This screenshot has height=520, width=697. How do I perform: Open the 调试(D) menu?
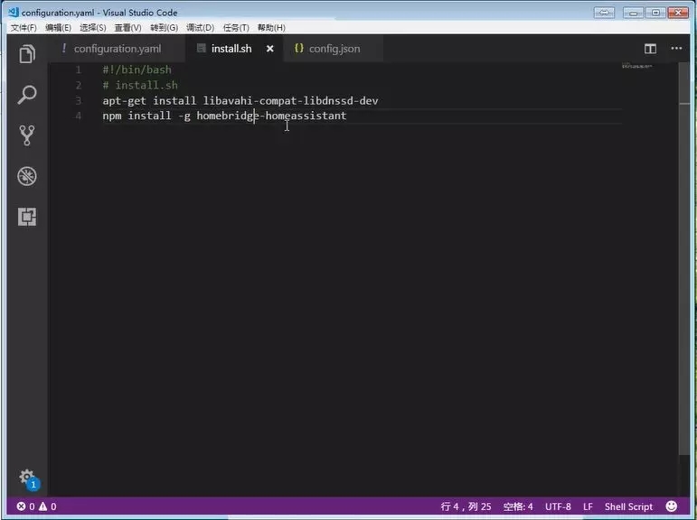[x=200, y=28]
